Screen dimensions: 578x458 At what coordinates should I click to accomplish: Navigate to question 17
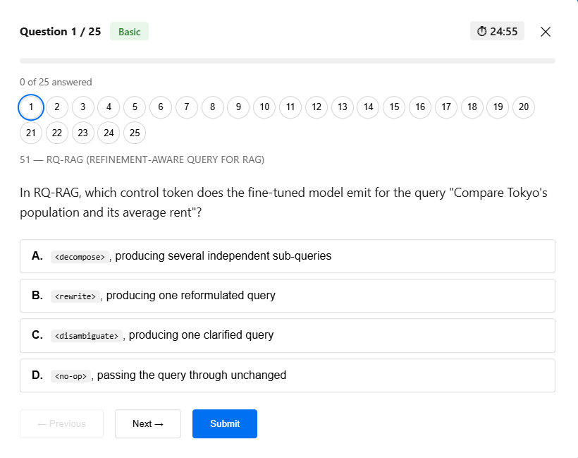click(x=446, y=107)
